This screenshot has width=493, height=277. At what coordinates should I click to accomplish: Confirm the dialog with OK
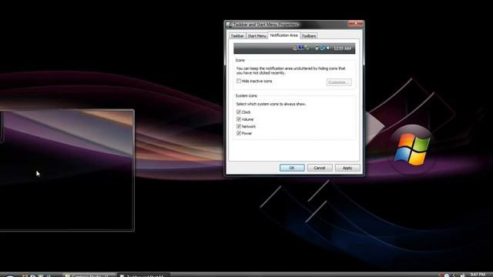(292, 168)
